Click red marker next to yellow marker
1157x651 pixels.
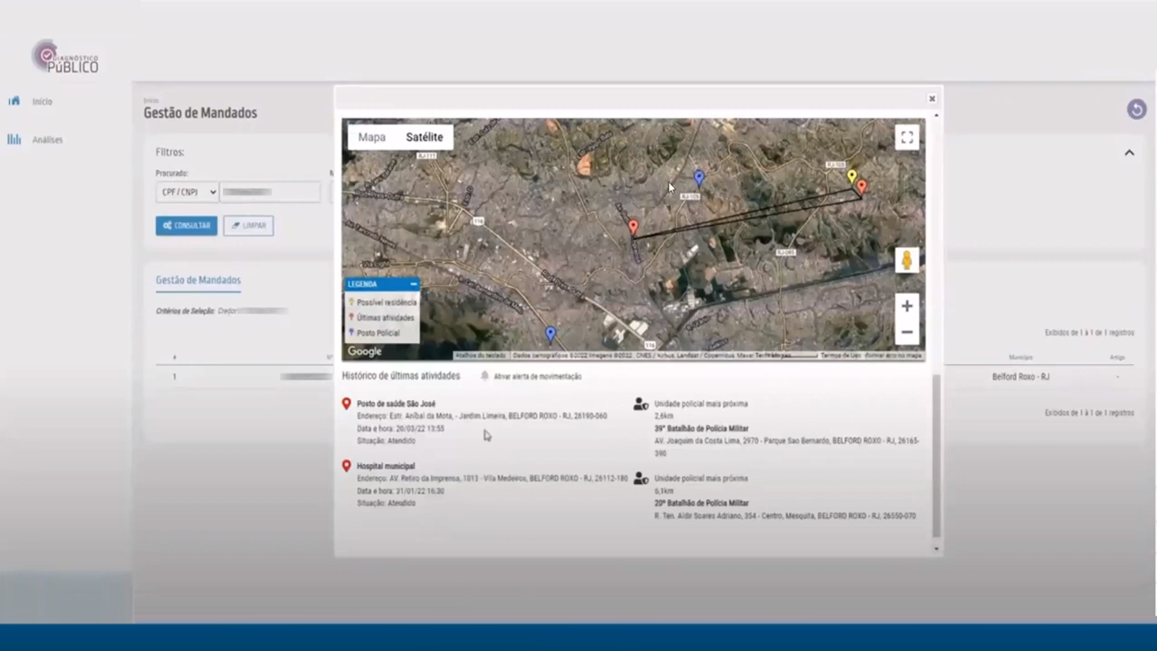point(862,187)
